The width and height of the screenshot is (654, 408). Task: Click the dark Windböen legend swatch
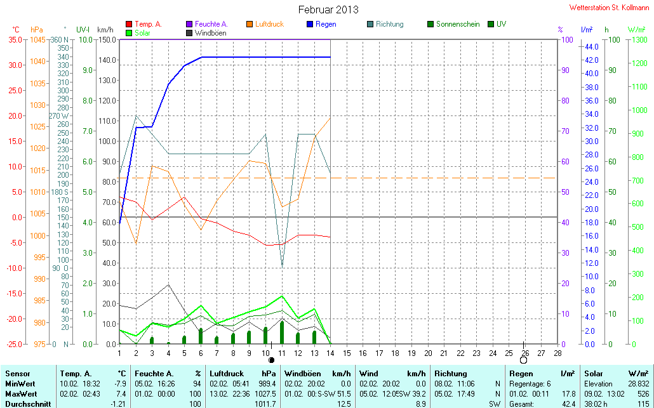pyautogui.click(x=189, y=33)
